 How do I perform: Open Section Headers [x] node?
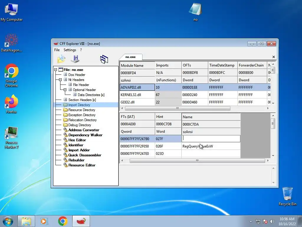82,100
